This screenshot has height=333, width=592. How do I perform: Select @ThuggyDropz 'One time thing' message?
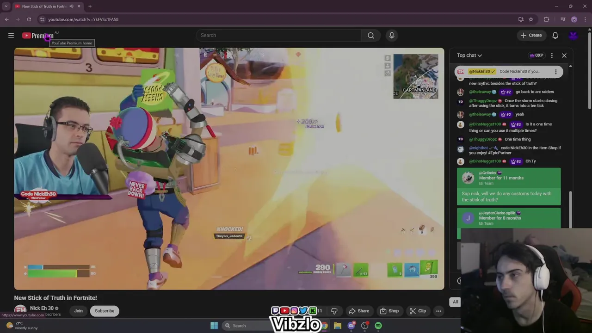(x=509, y=139)
